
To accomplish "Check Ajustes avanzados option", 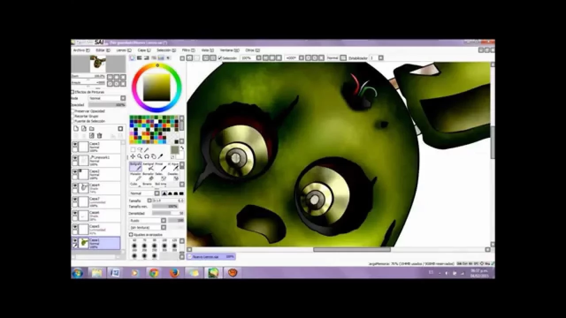I will tap(131, 235).
